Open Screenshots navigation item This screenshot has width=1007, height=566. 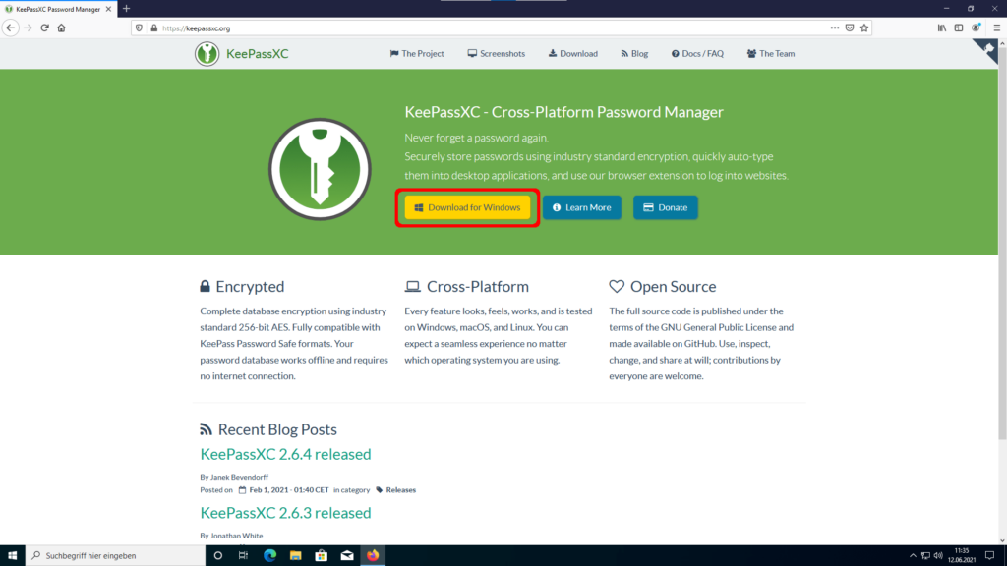click(x=497, y=54)
